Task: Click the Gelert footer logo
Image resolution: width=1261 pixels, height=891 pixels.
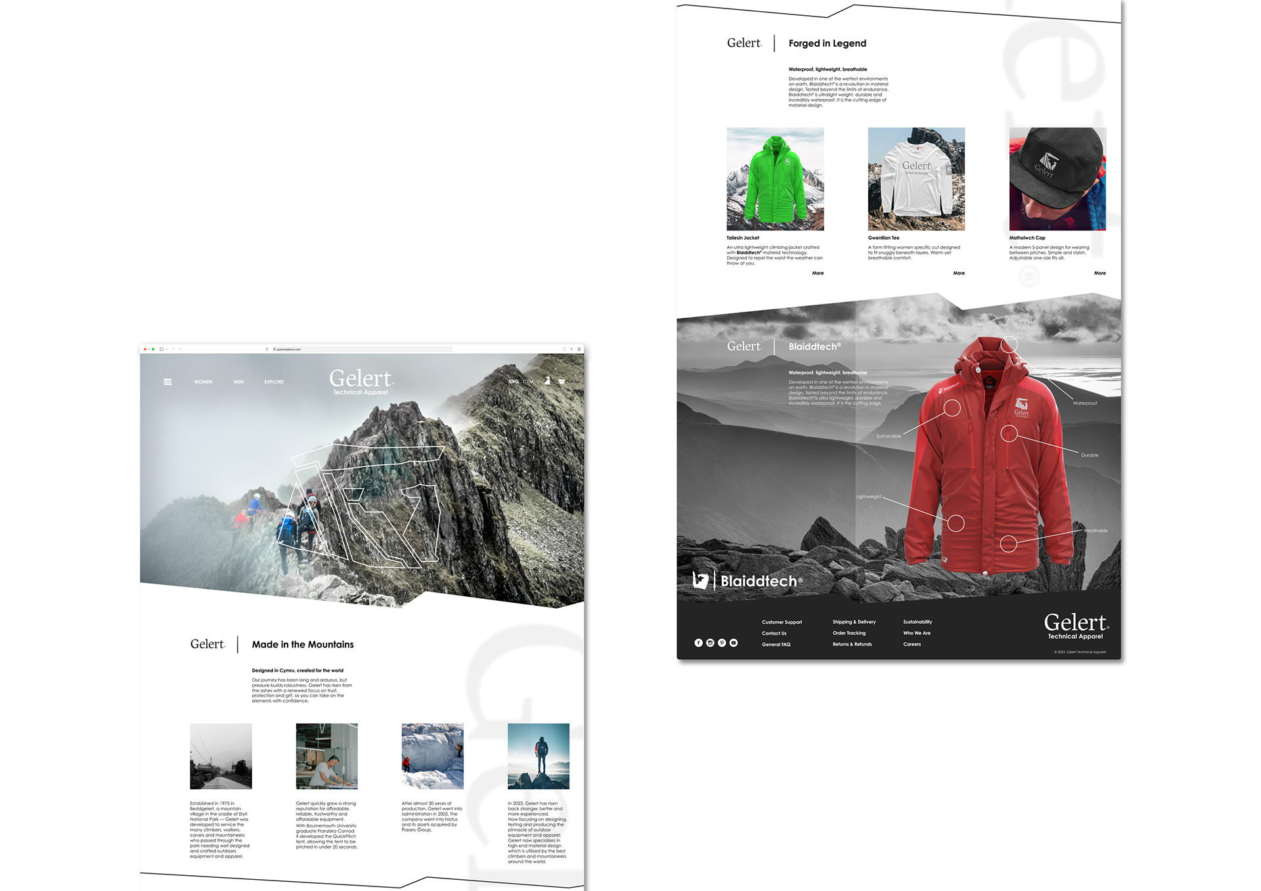Action: (x=1076, y=626)
